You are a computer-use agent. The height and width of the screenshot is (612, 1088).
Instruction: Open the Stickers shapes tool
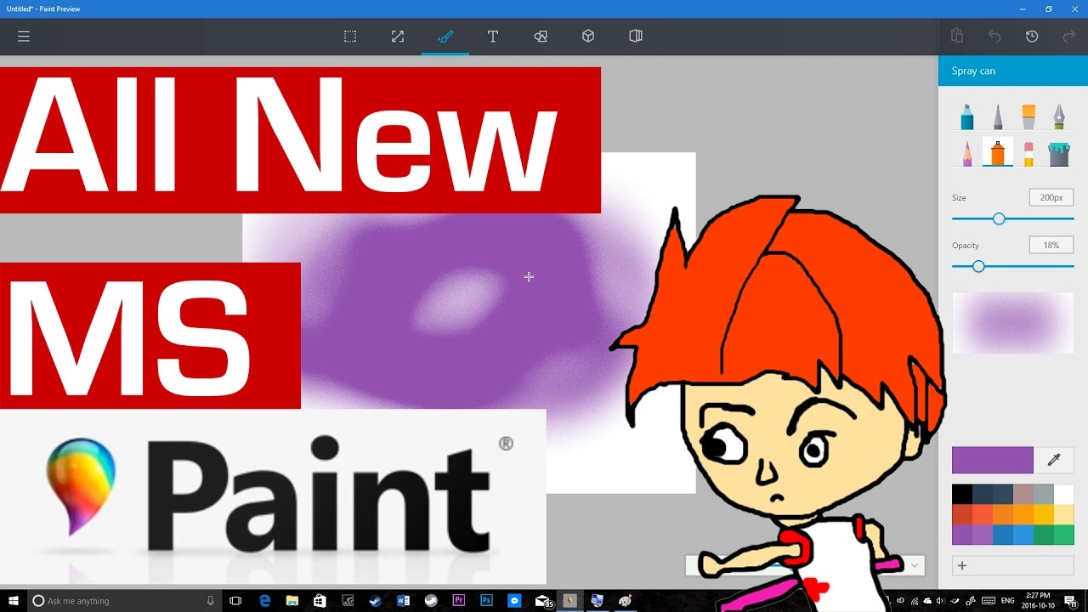click(x=541, y=37)
